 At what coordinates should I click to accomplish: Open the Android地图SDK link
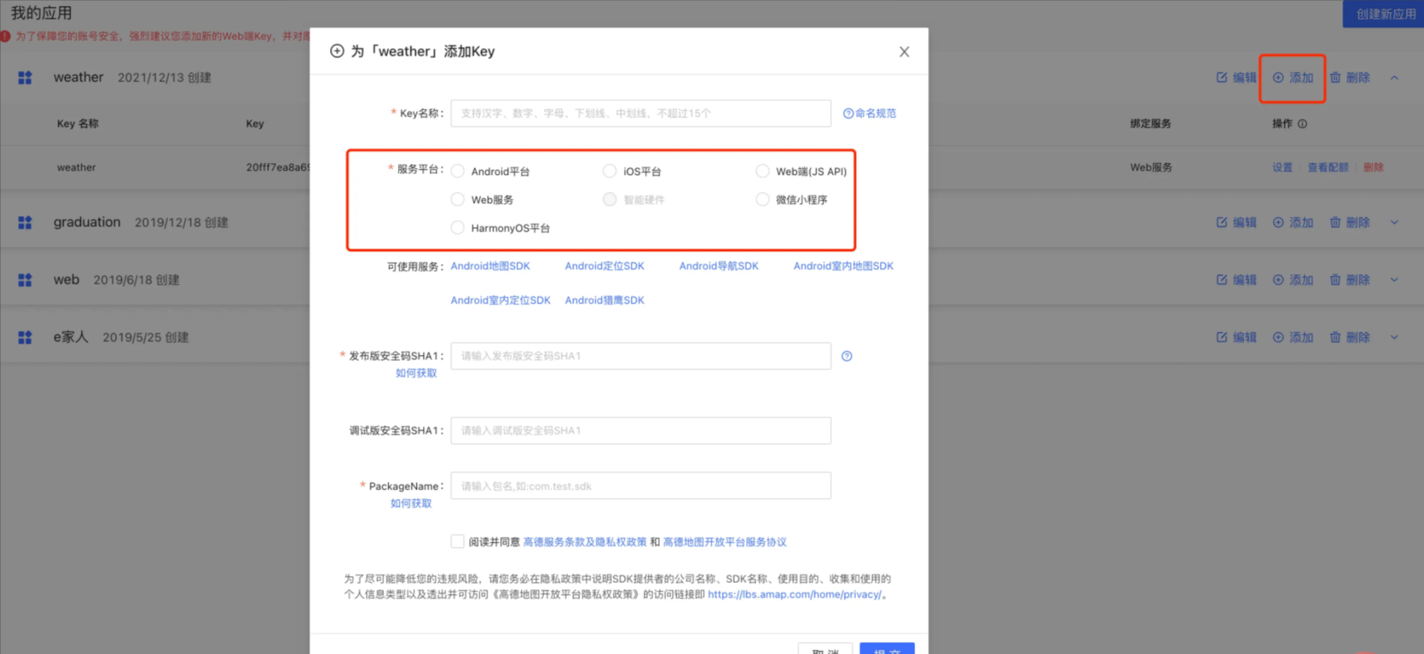[x=490, y=265]
